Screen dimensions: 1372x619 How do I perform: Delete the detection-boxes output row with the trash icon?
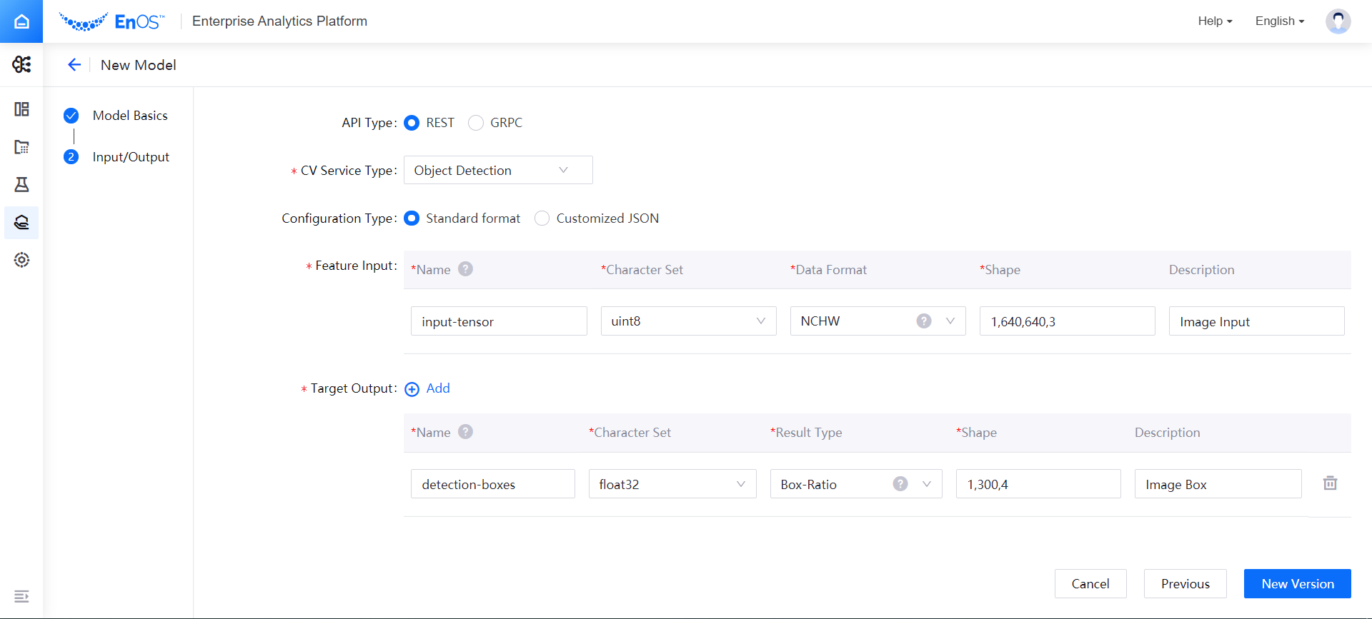[x=1330, y=483]
